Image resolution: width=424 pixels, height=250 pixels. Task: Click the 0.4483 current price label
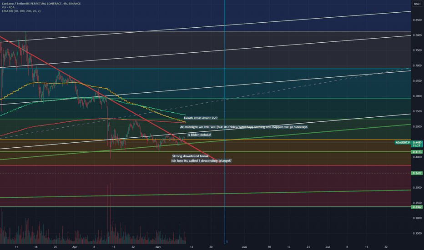pos(417,142)
